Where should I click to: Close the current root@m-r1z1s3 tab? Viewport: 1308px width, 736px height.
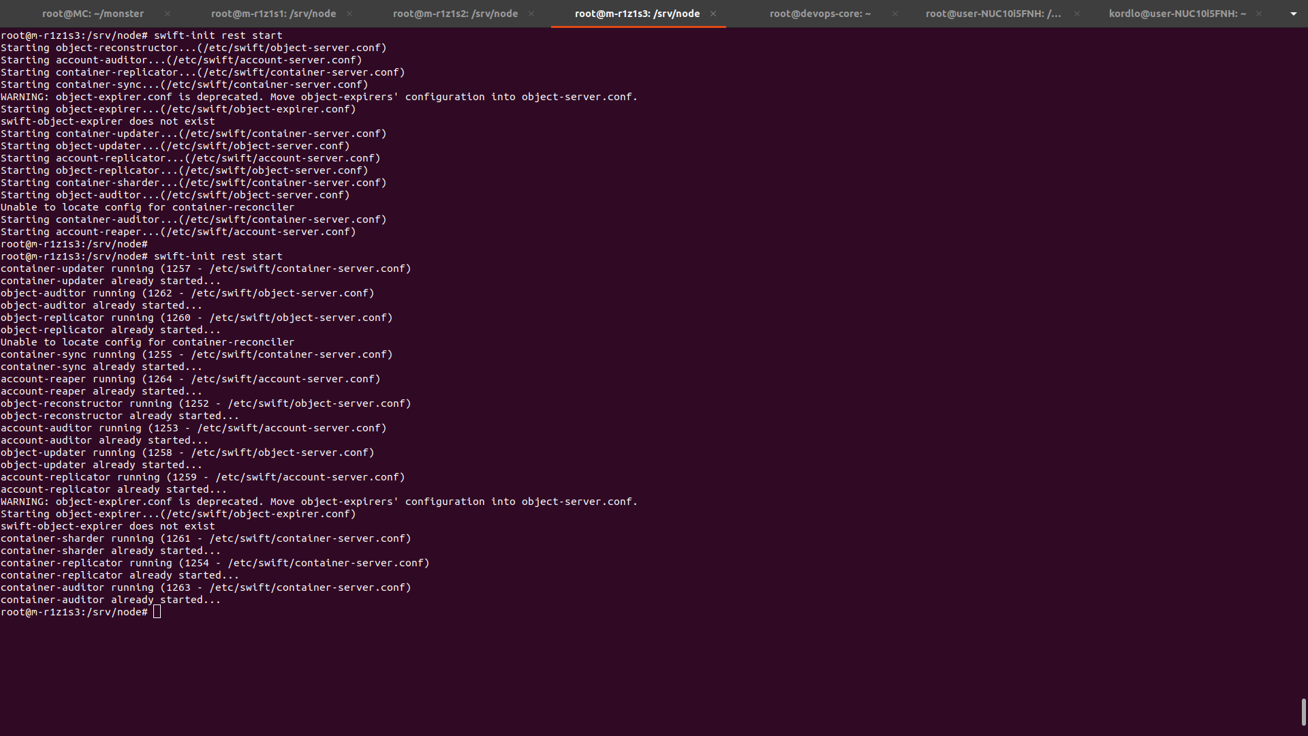click(713, 14)
